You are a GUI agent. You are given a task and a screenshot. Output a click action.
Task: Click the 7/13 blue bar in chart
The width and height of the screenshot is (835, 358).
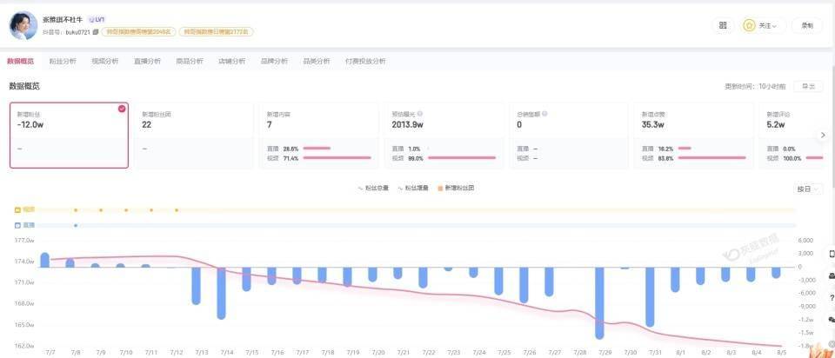click(196, 286)
